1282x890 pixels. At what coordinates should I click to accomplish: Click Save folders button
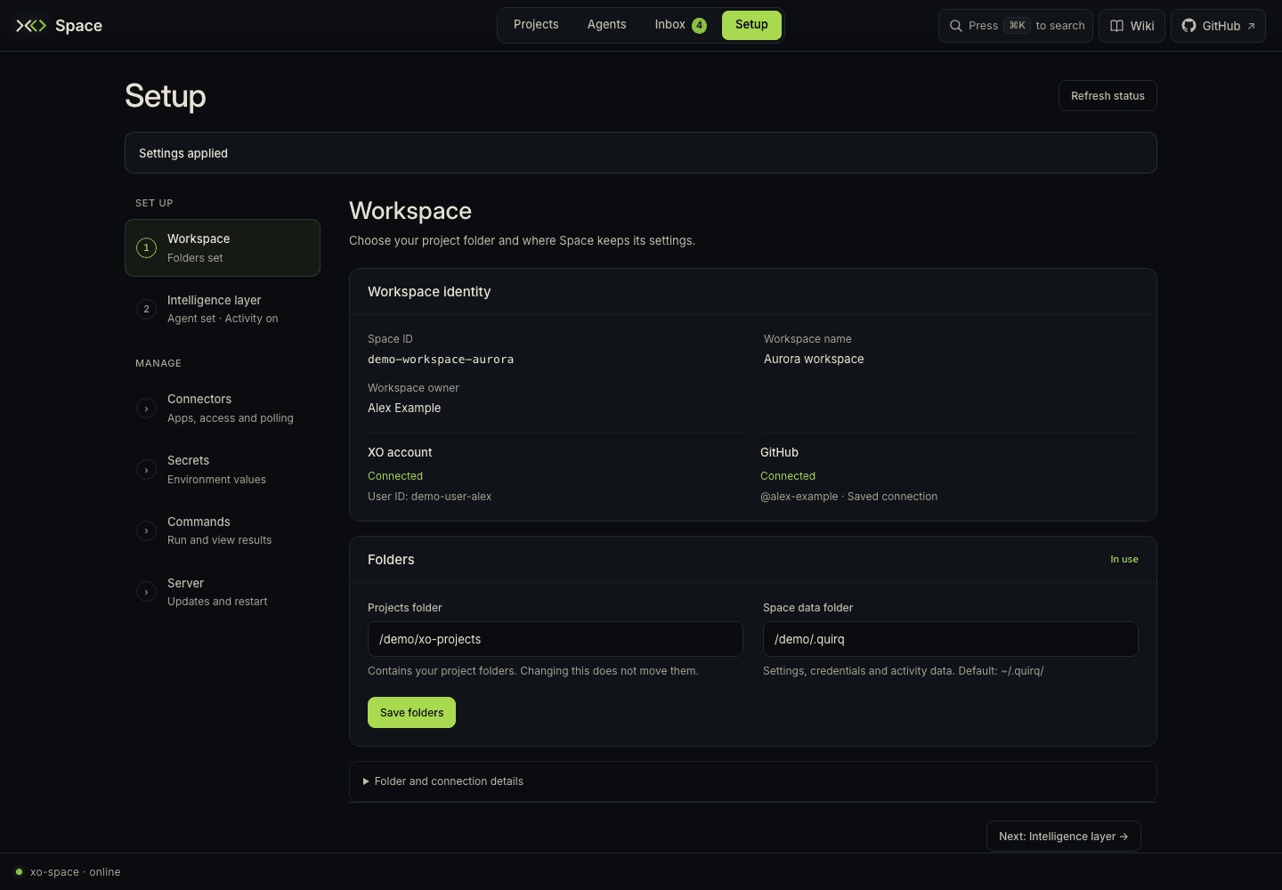tap(411, 713)
